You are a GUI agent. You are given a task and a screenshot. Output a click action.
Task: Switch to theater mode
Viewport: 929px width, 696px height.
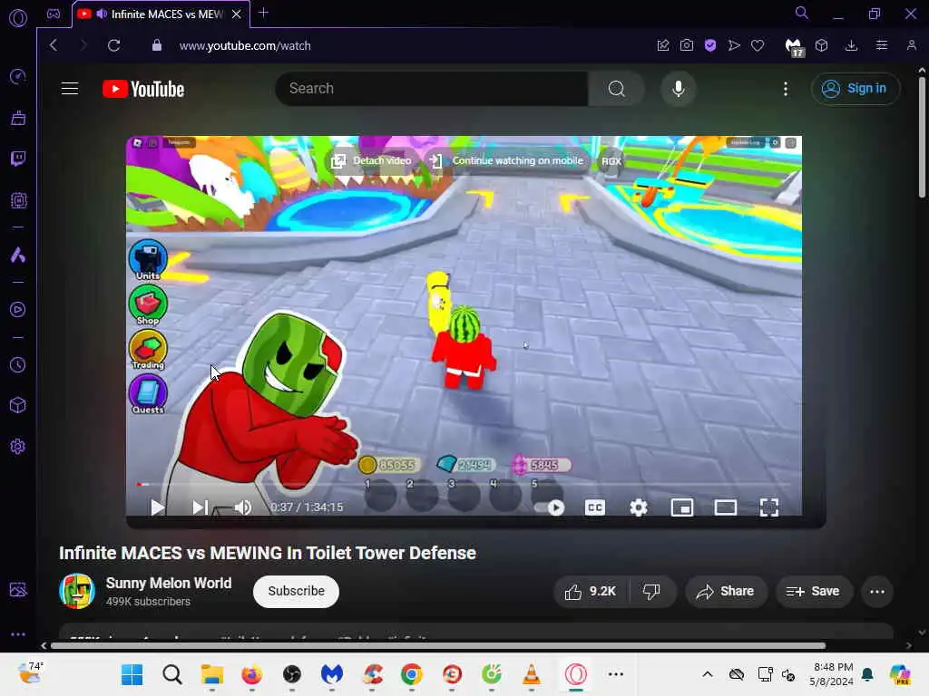point(725,507)
